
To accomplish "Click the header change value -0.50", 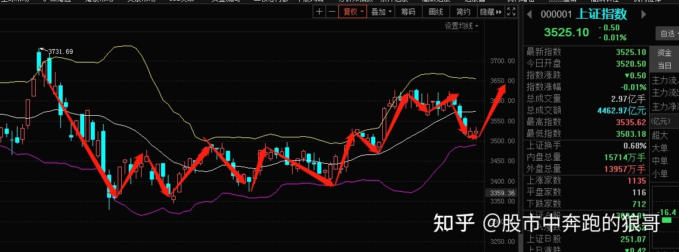I will 609,27.
